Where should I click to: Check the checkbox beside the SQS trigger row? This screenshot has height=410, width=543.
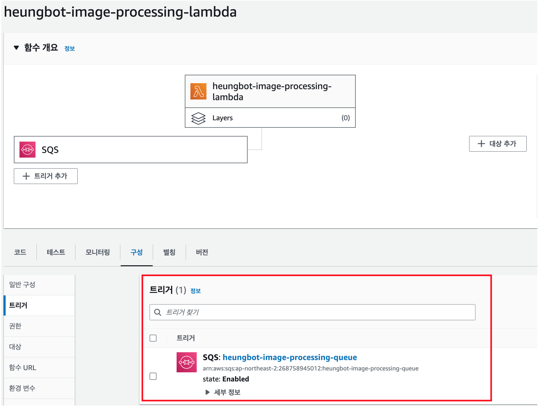tap(153, 376)
